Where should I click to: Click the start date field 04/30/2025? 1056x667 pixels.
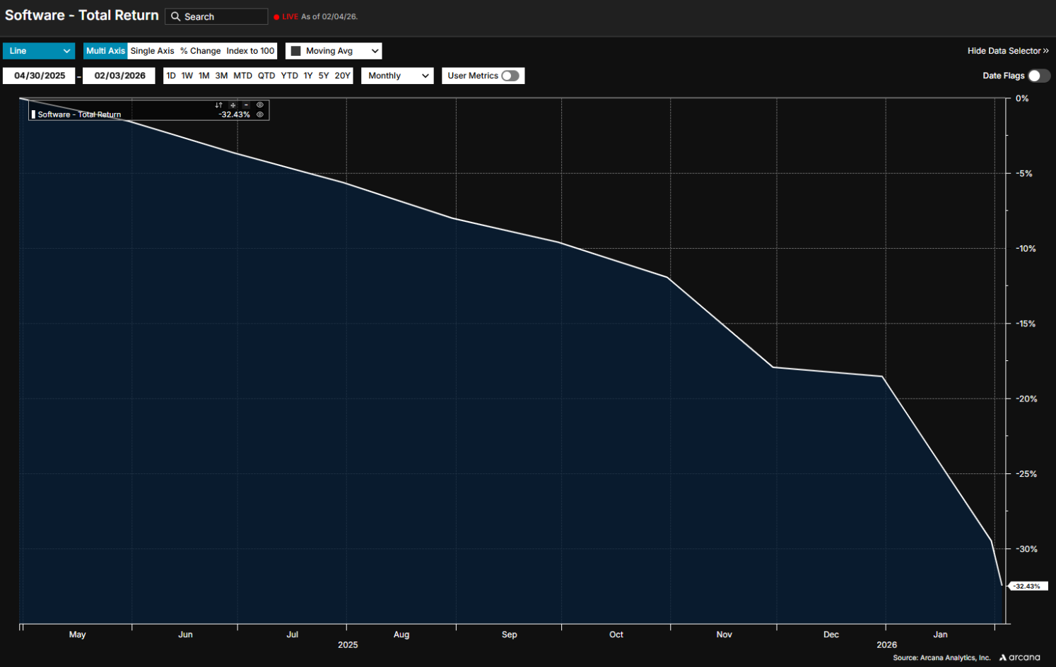pyautogui.click(x=40, y=76)
